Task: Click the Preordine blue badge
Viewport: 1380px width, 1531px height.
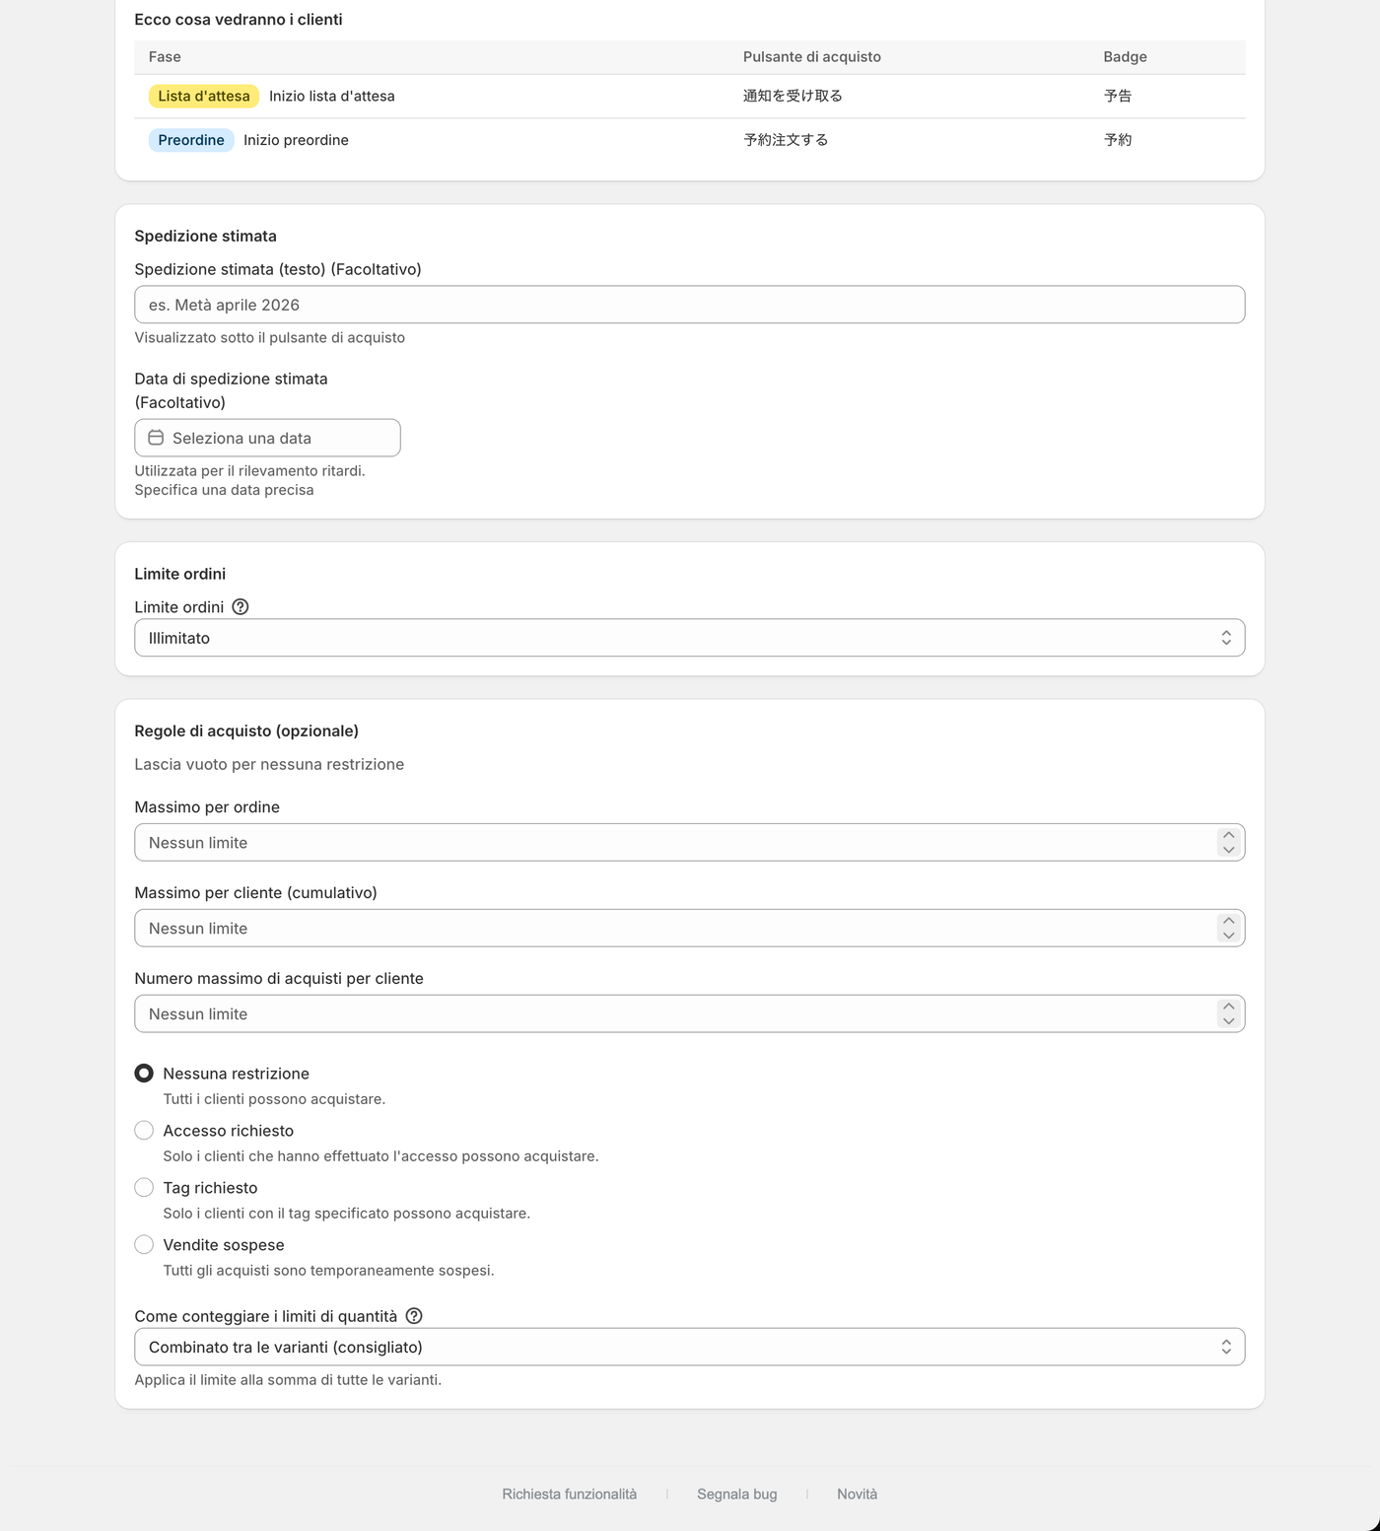Action: coord(191,140)
